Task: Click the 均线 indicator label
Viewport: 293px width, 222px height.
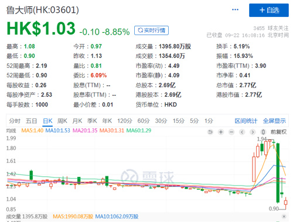Action: tap(11, 131)
